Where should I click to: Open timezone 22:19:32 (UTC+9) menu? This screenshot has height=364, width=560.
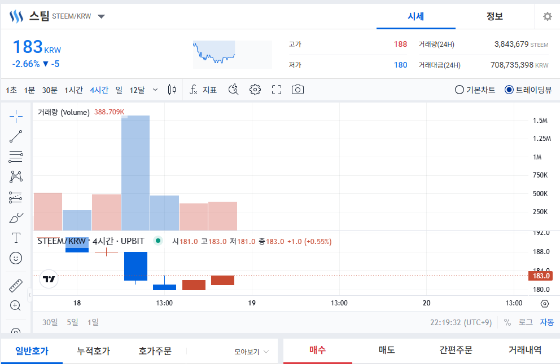tap(461, 322)
